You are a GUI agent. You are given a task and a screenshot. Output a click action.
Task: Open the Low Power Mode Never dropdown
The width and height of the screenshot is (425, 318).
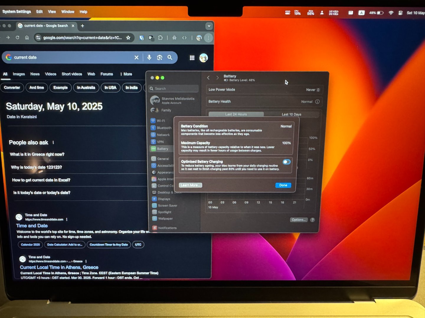[x=313, y=90]
